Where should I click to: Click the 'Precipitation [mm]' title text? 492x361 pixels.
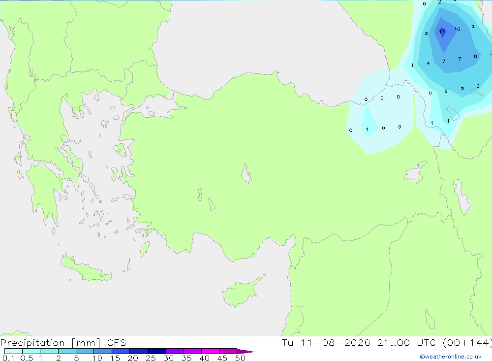pos(51,342)
